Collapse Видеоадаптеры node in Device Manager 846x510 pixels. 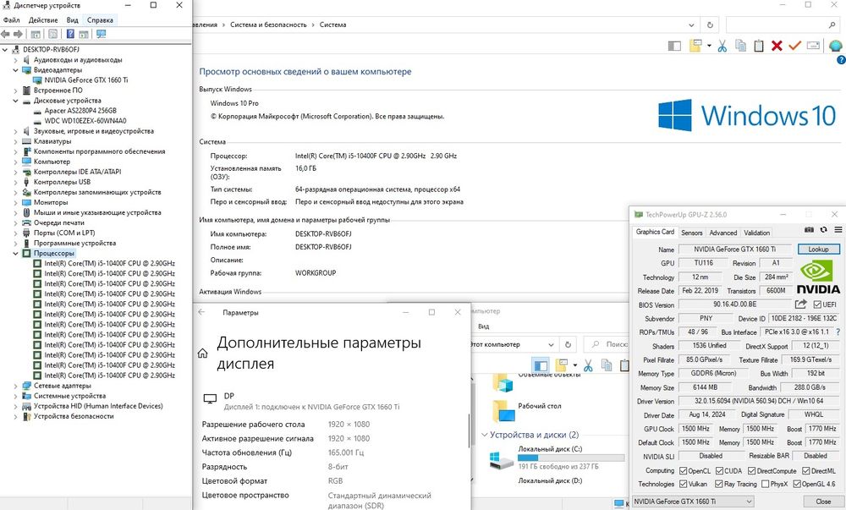[x=15, y=70]
